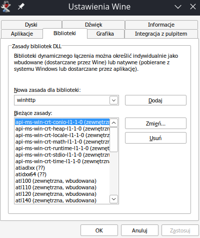Select the atiadlxx (??) entry
The height and width of the screenshot is (238, 200).
(62, 168)
